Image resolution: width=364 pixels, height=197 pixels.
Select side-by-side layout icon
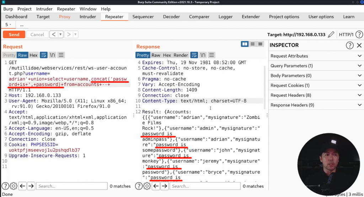(245, 44)
